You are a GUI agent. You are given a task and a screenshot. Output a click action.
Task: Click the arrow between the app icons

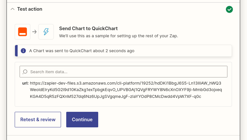click(x=34, y=32)
